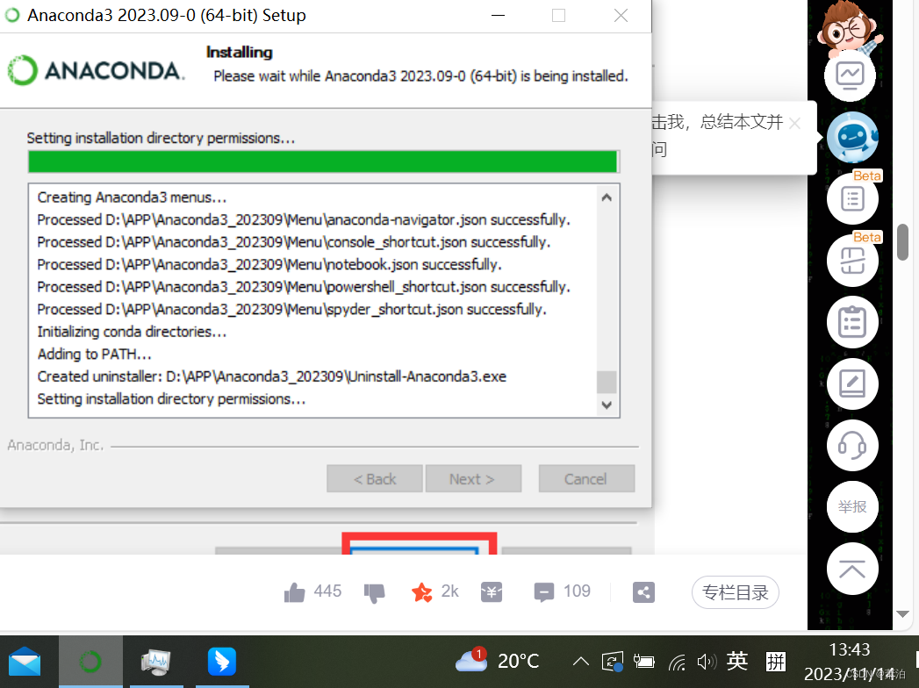Click the favorites count 2k

[449, 591]
